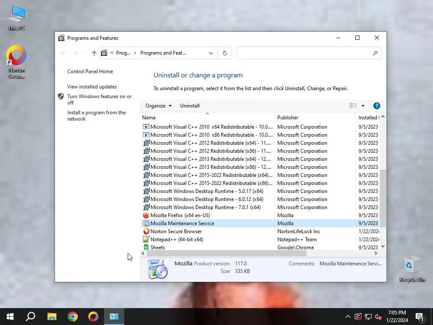Click the Norton Secure Browser row icon

(x=146, y=231)
